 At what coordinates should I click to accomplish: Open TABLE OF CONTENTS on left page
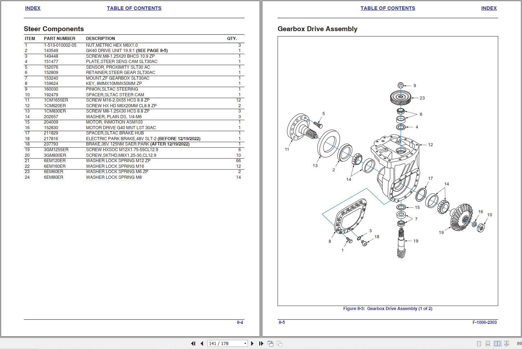click(x=134, y=8)
